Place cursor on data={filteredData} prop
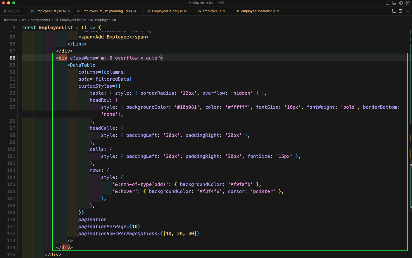412x258 pixels. click(x=105, y=79)
